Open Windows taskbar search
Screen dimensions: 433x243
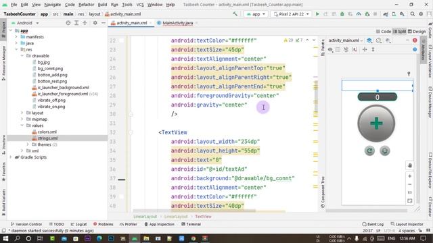pos(17,238)
